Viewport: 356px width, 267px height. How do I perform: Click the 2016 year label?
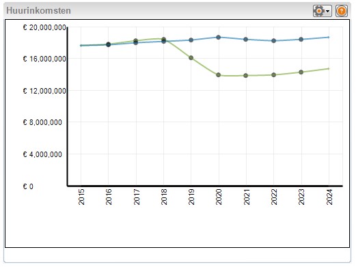[x=109, y=197]
